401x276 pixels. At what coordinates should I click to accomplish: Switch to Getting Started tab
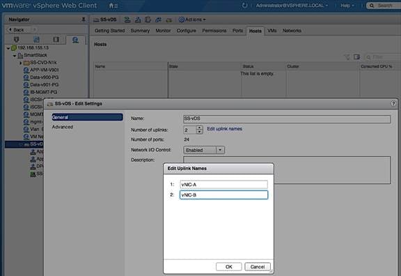coord(109,31)
